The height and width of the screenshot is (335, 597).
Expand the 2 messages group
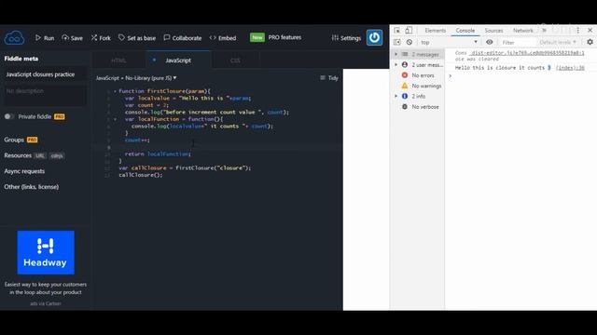point(418,54)
